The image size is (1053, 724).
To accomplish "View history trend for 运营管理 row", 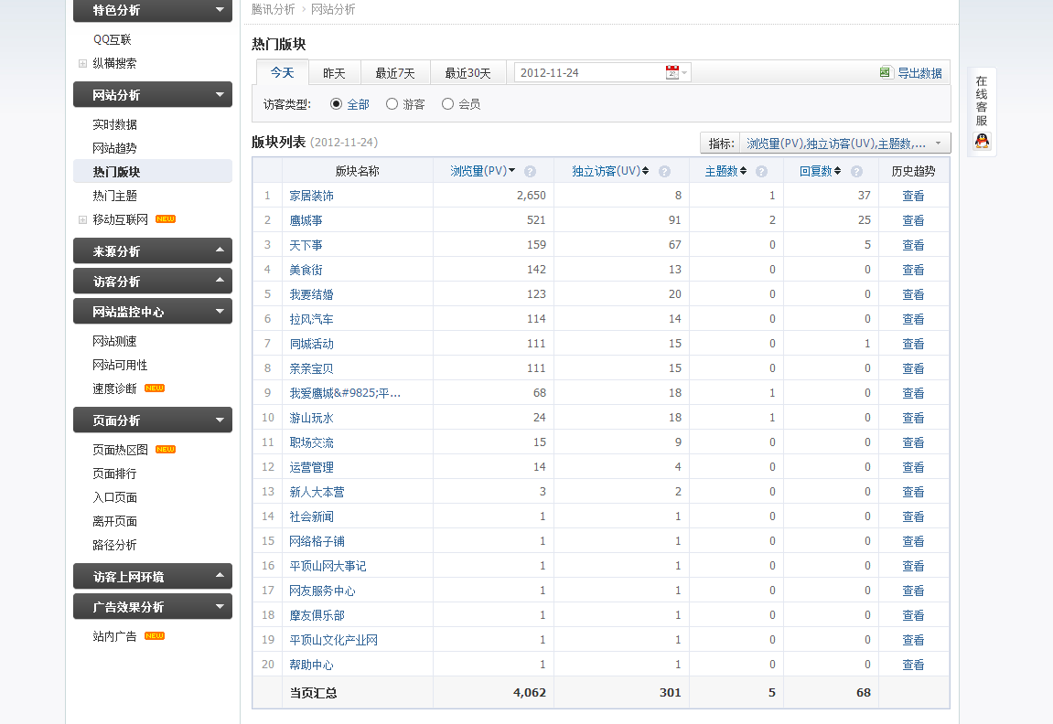I will coord(913,468).
